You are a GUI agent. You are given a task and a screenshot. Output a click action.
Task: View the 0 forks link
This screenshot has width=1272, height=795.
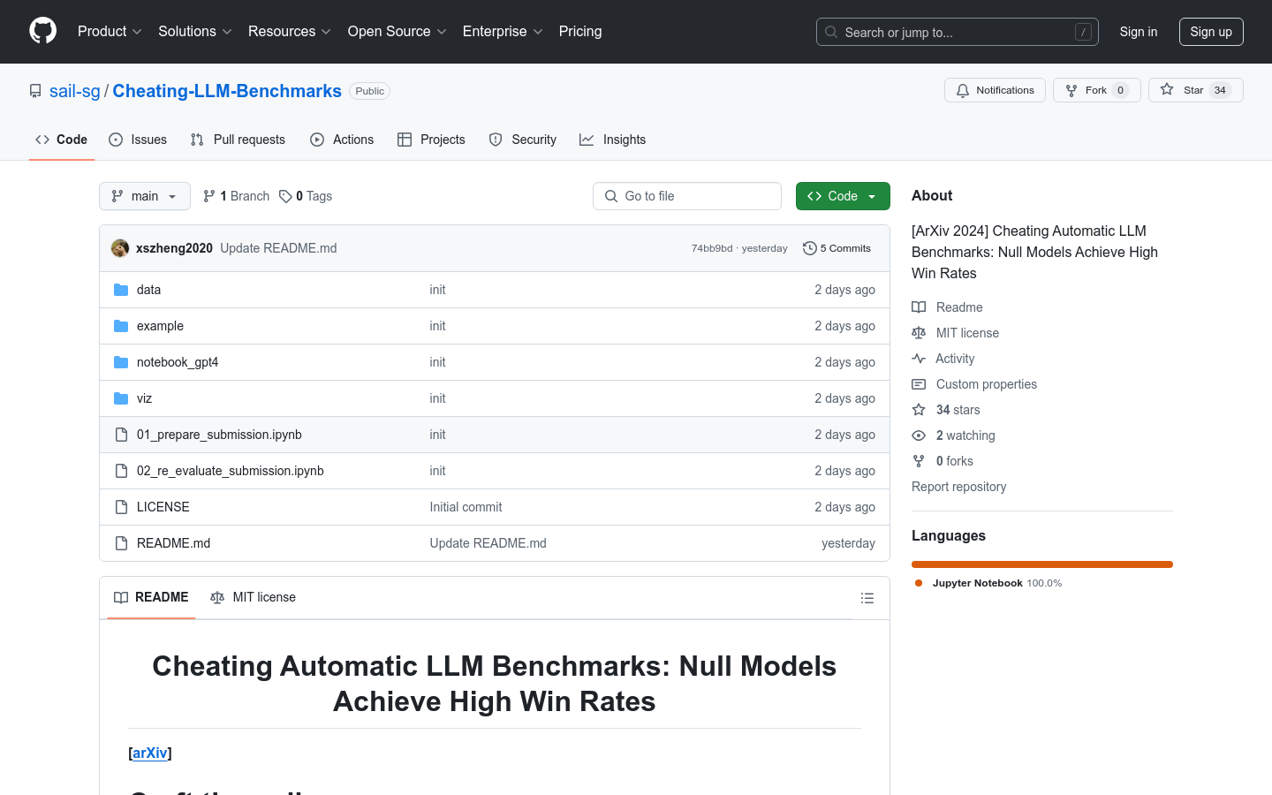click(943, 461)
